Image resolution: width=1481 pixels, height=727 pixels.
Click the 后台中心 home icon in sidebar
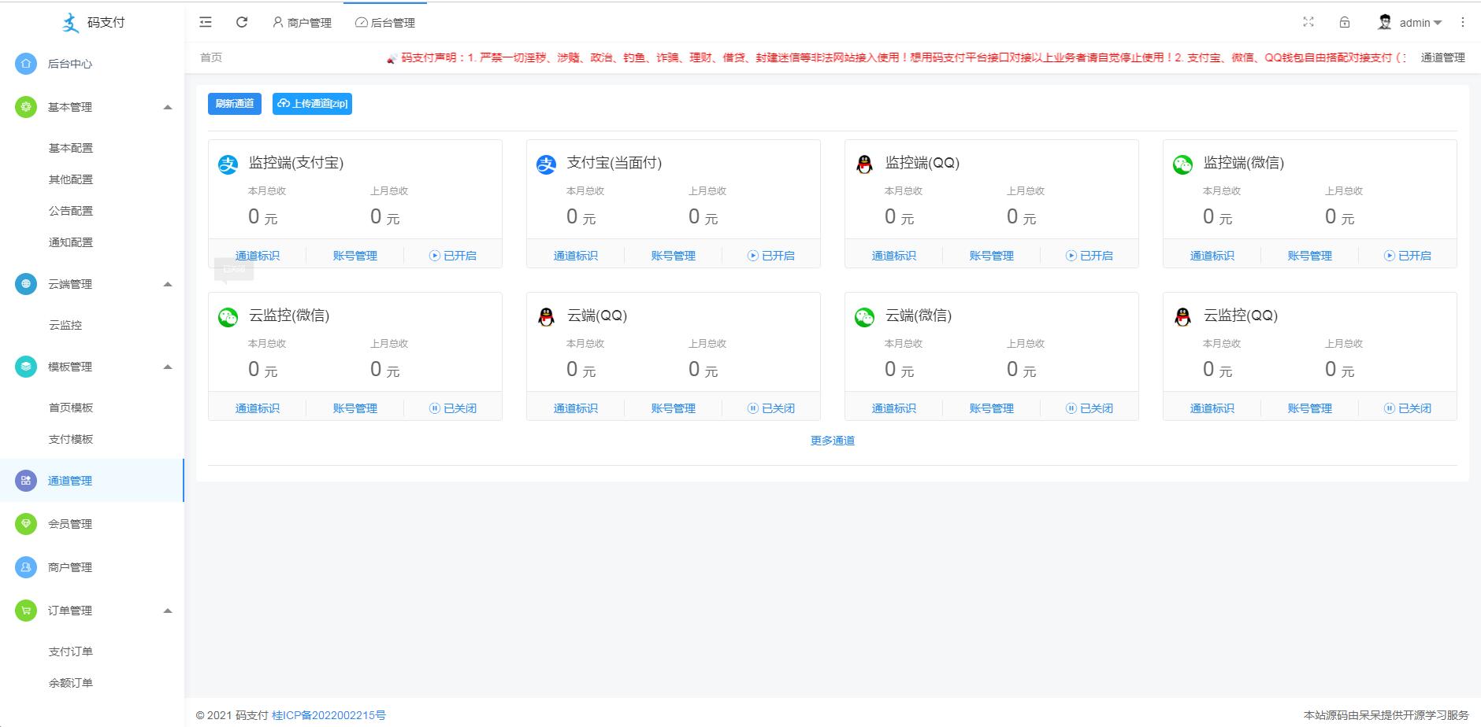tap(26, 64)
